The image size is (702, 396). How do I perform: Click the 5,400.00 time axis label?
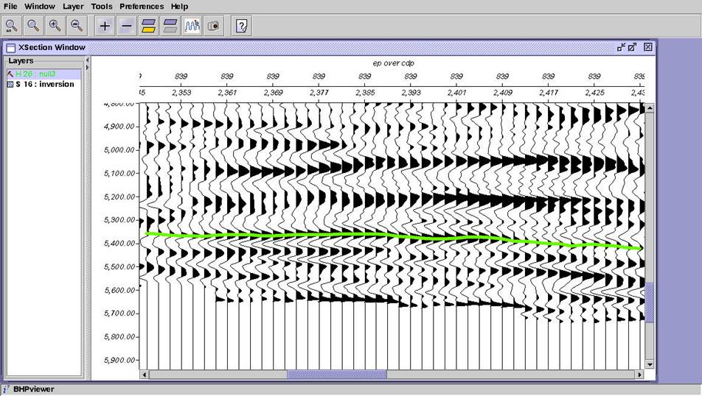point(119,244)
